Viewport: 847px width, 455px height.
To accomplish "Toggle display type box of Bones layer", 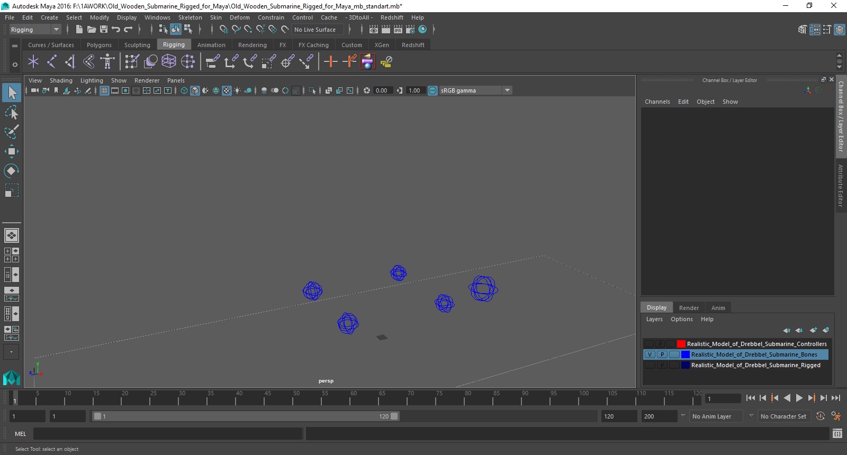I will click(674, 354).
